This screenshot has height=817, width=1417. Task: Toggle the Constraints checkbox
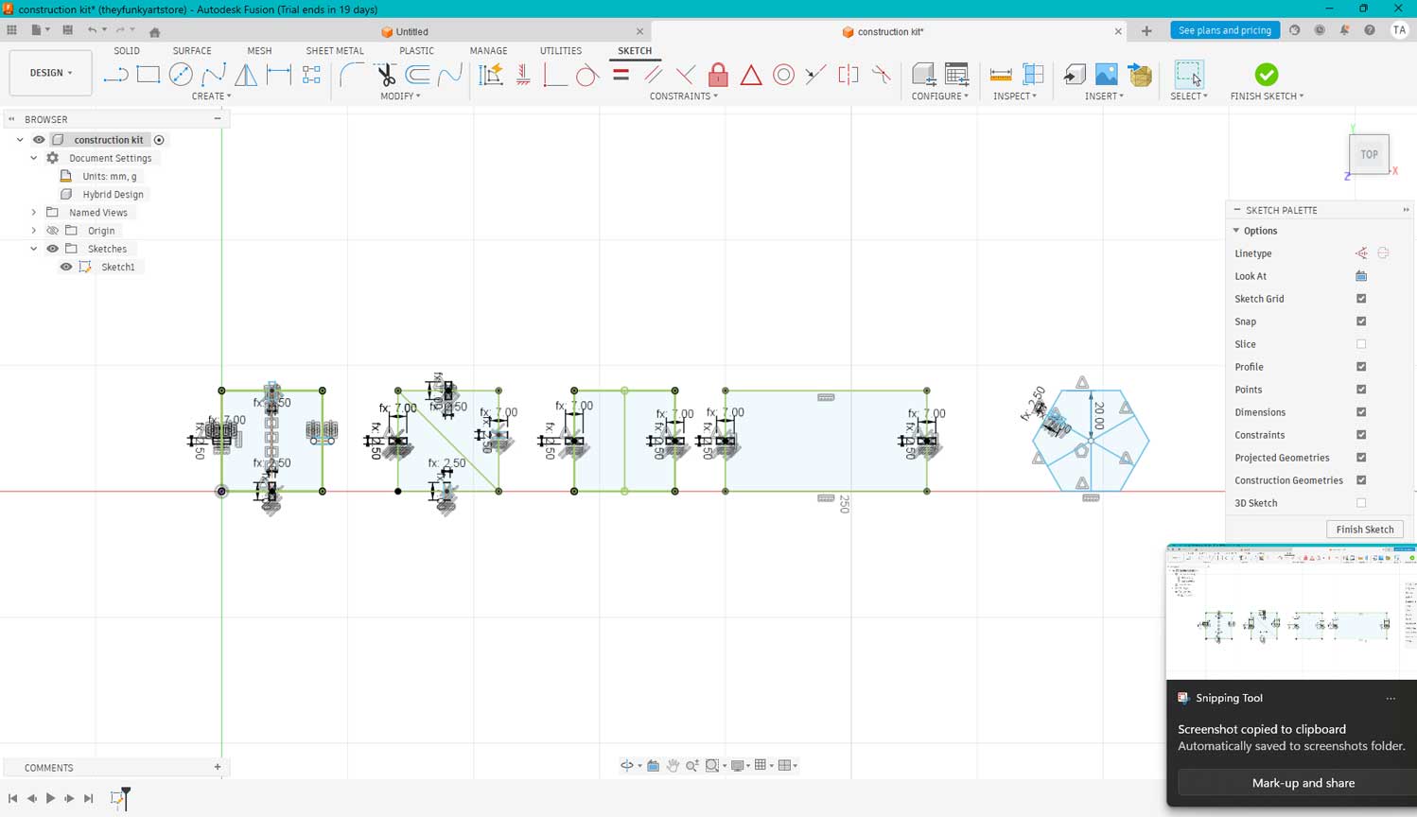(1361, 435)
